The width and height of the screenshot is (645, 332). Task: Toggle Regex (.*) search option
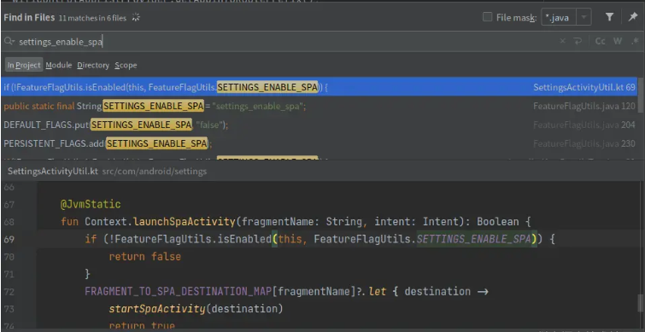(634, 41)
